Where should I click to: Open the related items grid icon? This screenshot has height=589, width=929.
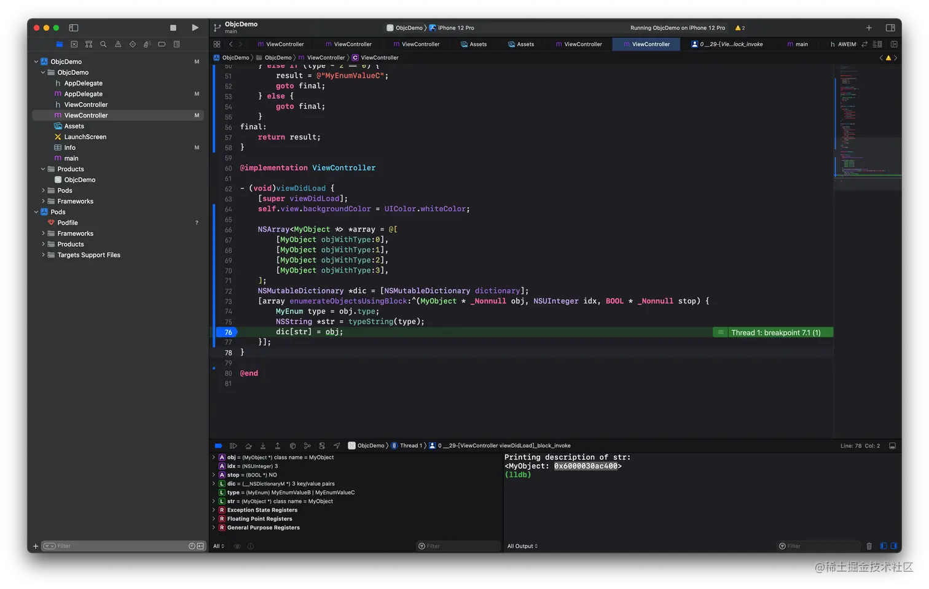pos(217,44)
